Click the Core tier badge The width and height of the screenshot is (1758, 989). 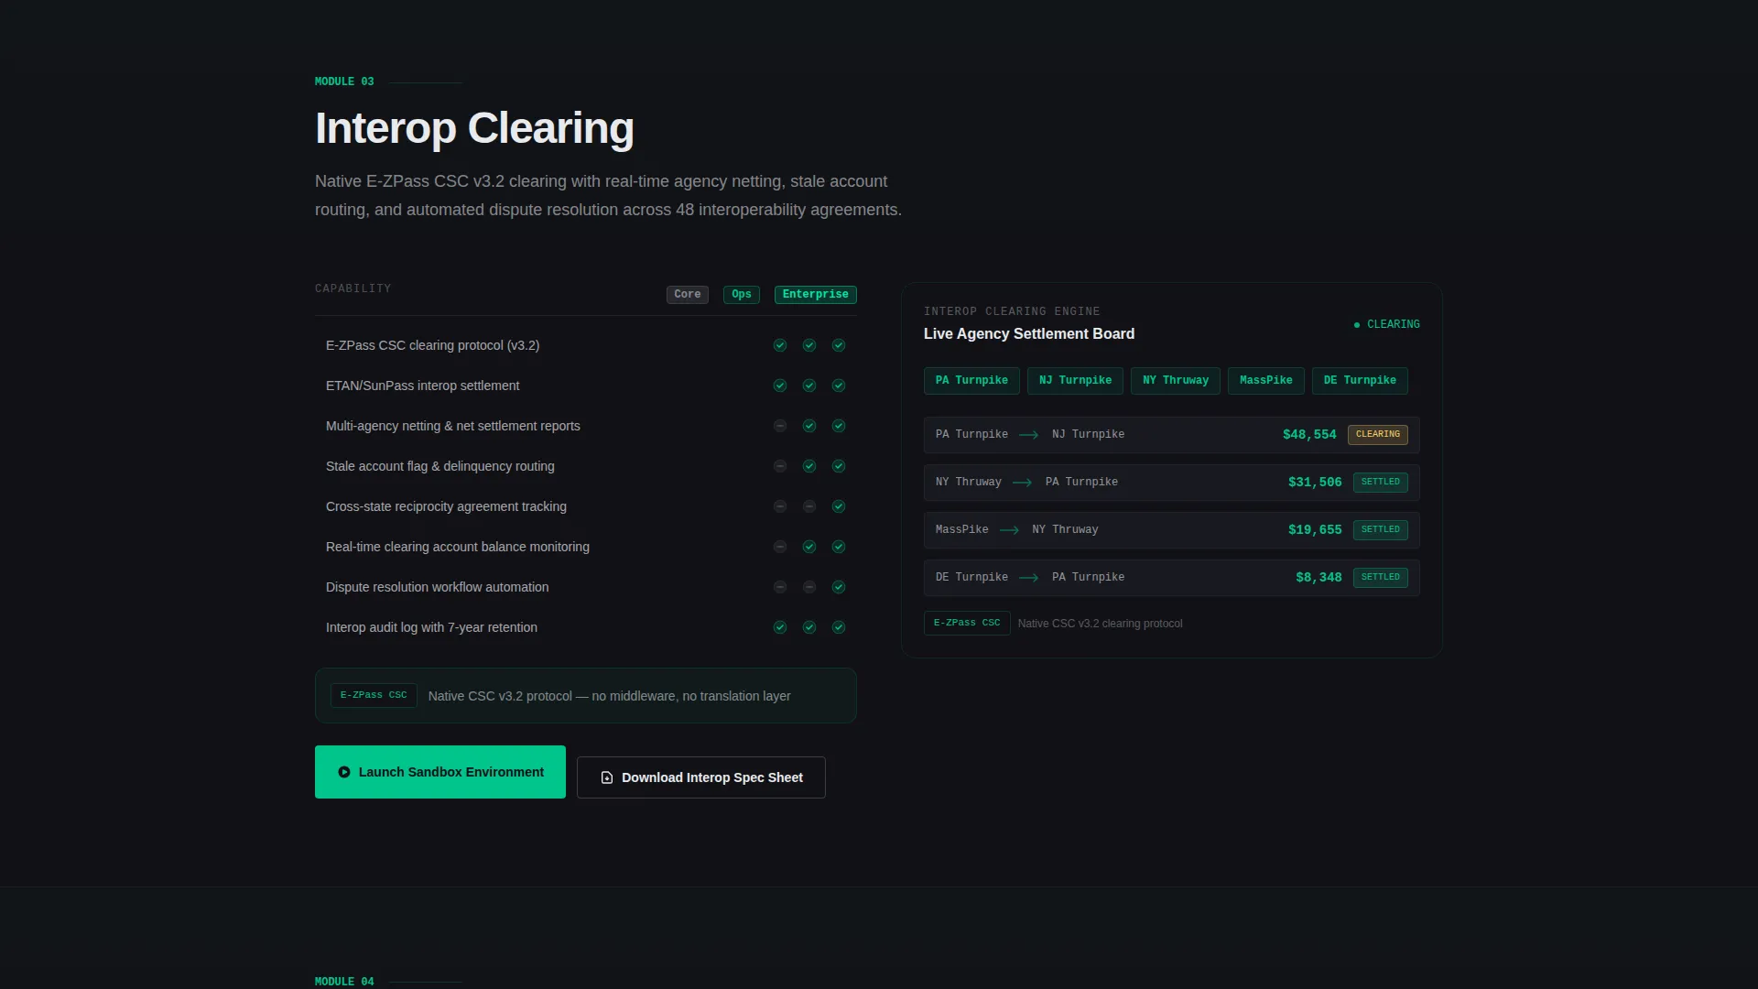click(x=688, y=295)
